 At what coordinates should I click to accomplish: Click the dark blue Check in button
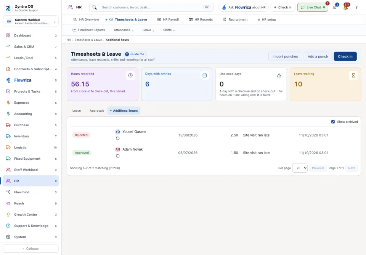pos(345,56)
